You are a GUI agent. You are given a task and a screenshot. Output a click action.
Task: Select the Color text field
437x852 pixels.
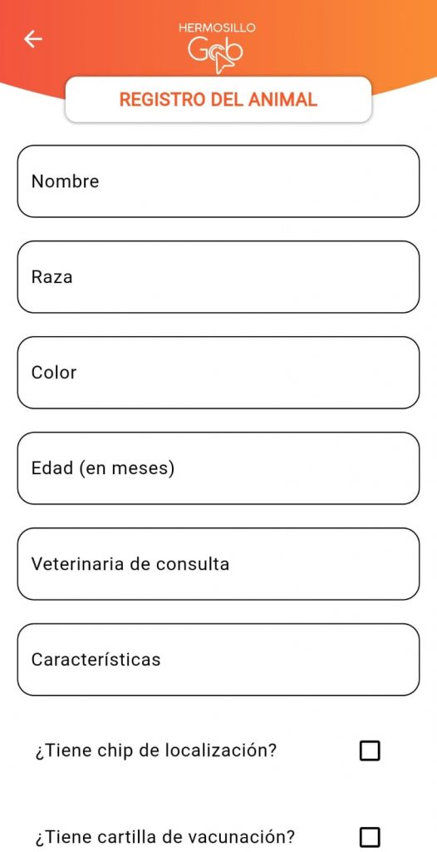218,373
